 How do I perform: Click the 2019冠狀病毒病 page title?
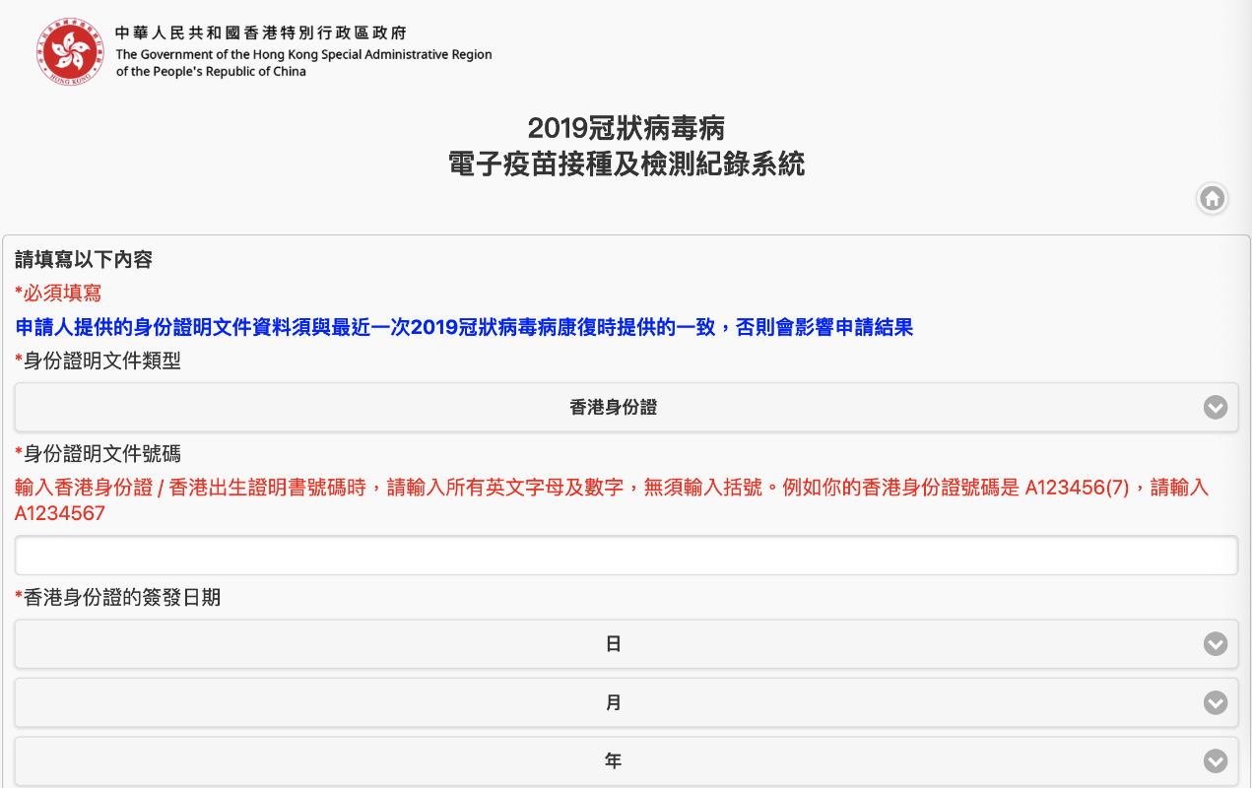626,128
